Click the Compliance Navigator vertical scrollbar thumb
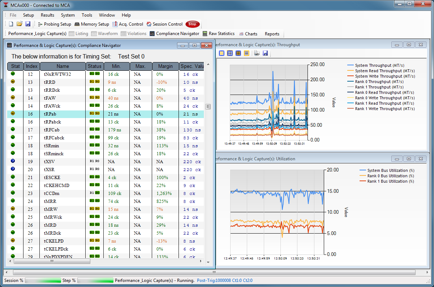Screen dimensions: 434x287 [x=208, y=106]
